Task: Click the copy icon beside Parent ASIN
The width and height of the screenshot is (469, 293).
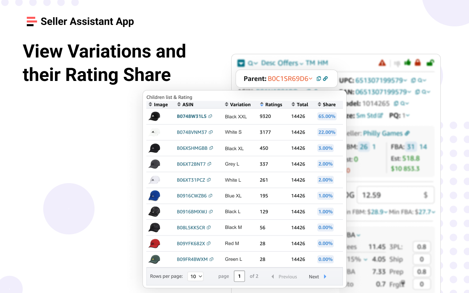Action: pyautogui.click(x=319, y=78)
